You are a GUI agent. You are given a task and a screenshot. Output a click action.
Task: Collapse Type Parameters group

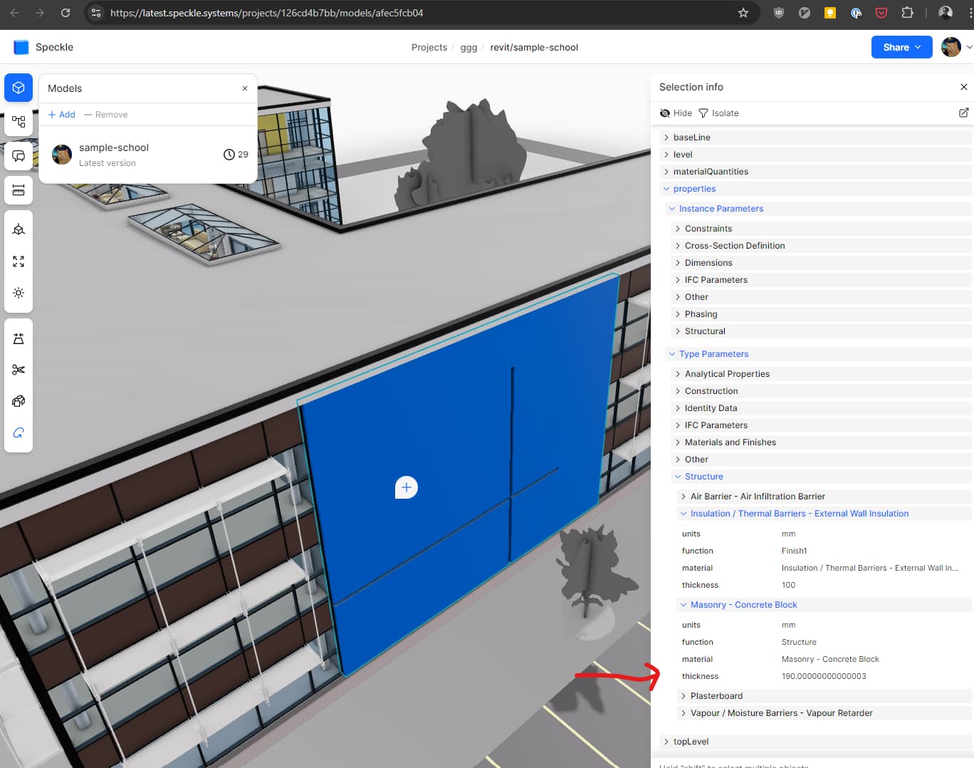click(x=818, y=354)
